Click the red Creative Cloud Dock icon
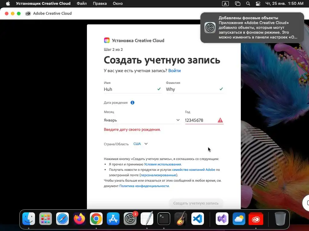Image resolution: width=309 pixels, height=231 pixels. click(x=256, y=219)
